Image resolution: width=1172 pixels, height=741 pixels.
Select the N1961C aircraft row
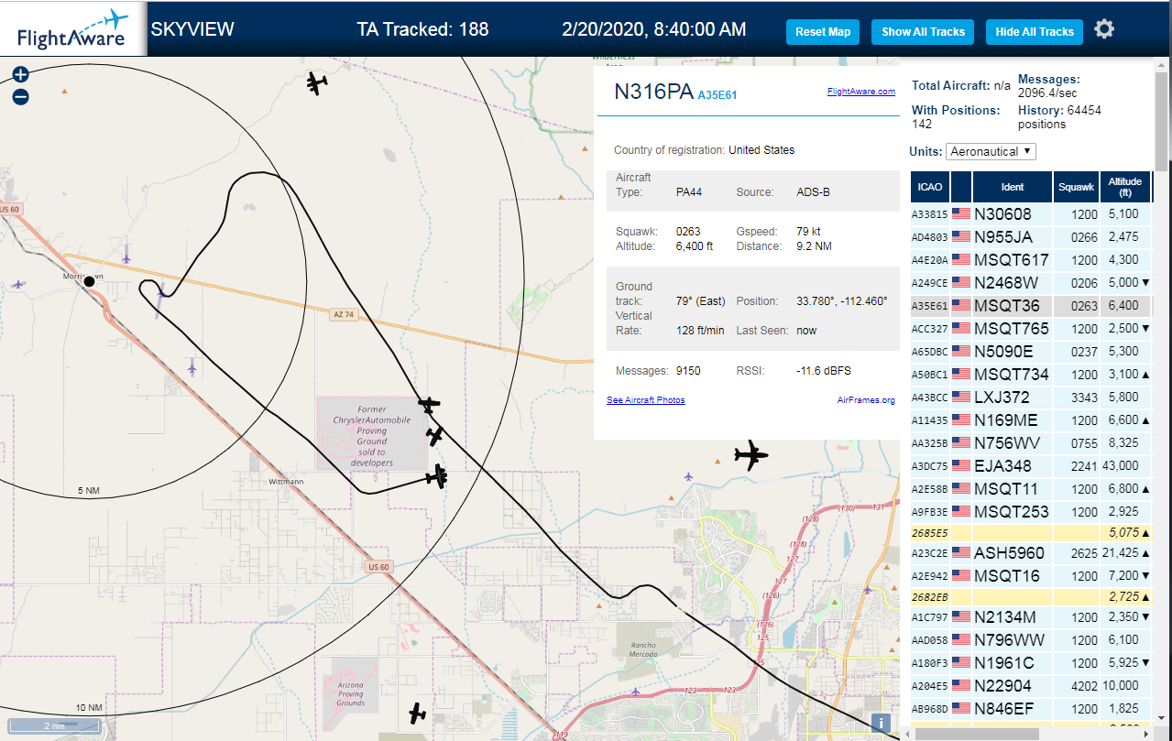click(1031, 663)
